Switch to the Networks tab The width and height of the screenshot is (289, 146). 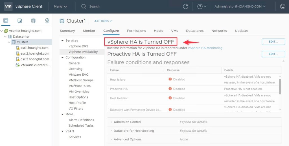[x=219, y=31]
